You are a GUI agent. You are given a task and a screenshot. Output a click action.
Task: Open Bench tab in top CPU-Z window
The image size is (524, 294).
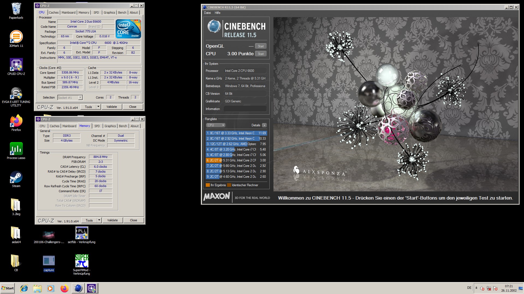(x=122, y=13)
